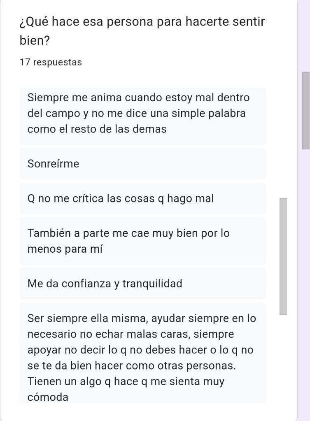Click the 'Q no me crítica' response
Screen dimensions: 310x421
[x=121, y=199]
